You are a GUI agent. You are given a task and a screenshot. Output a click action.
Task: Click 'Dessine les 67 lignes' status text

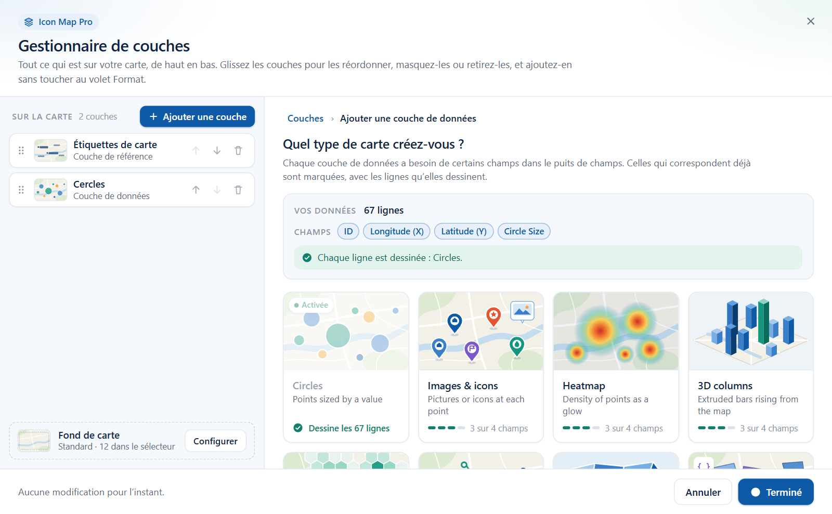(349, 429)
